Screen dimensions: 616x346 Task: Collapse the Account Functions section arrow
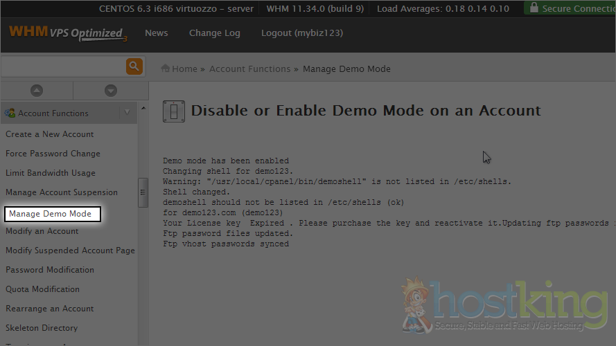pyautogui.click(x=126, y=113)
